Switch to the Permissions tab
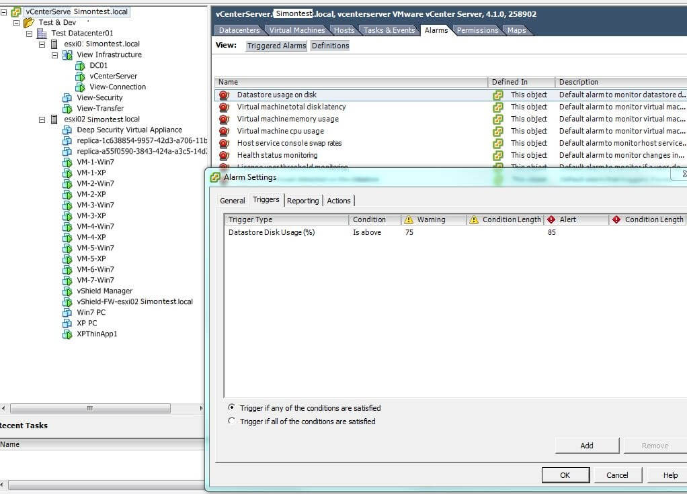 click(x=477, y=30)
